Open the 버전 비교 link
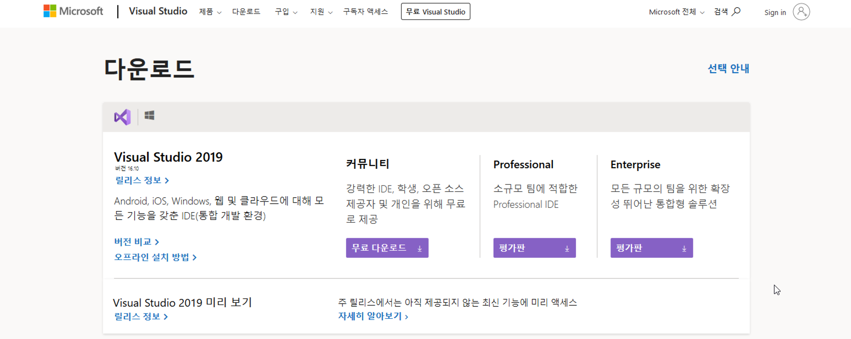The width and height of the screenshot is (851, 339). (x=137, y=242)
